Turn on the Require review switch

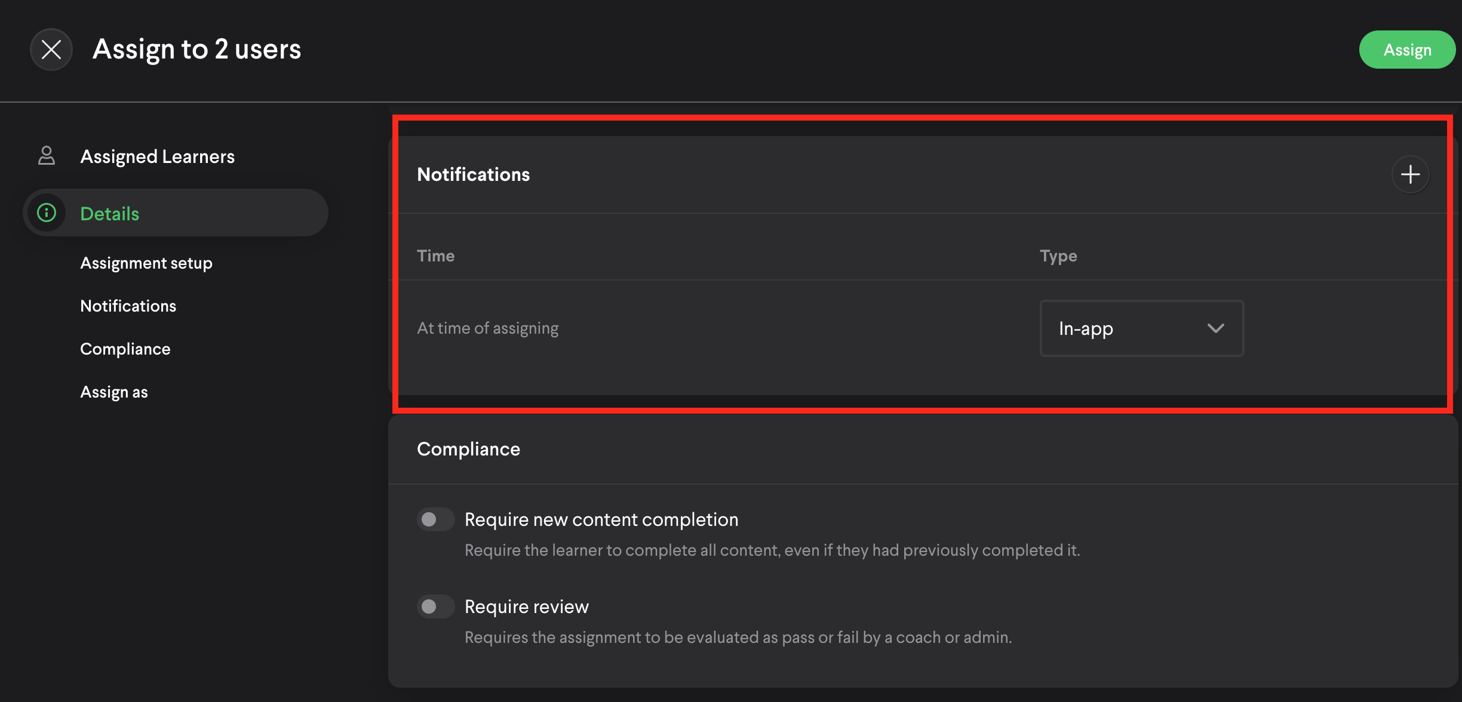435,606
